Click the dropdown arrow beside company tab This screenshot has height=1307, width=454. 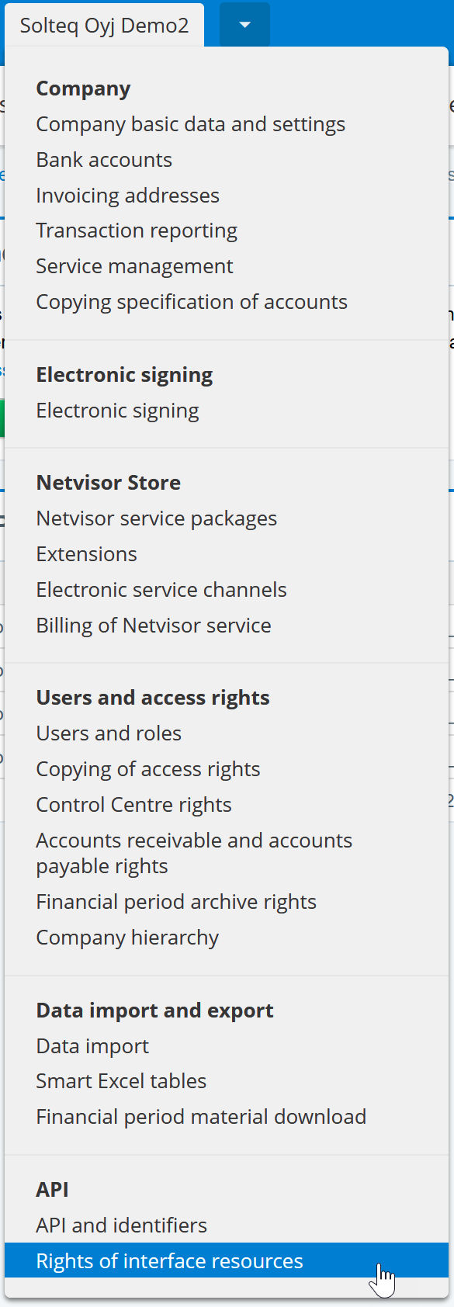click(244, 25)
